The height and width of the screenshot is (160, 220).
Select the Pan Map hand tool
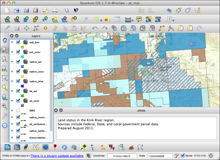pos(5,40)
